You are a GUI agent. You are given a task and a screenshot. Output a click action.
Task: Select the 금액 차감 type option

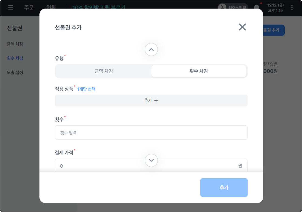tap(104, 71)
